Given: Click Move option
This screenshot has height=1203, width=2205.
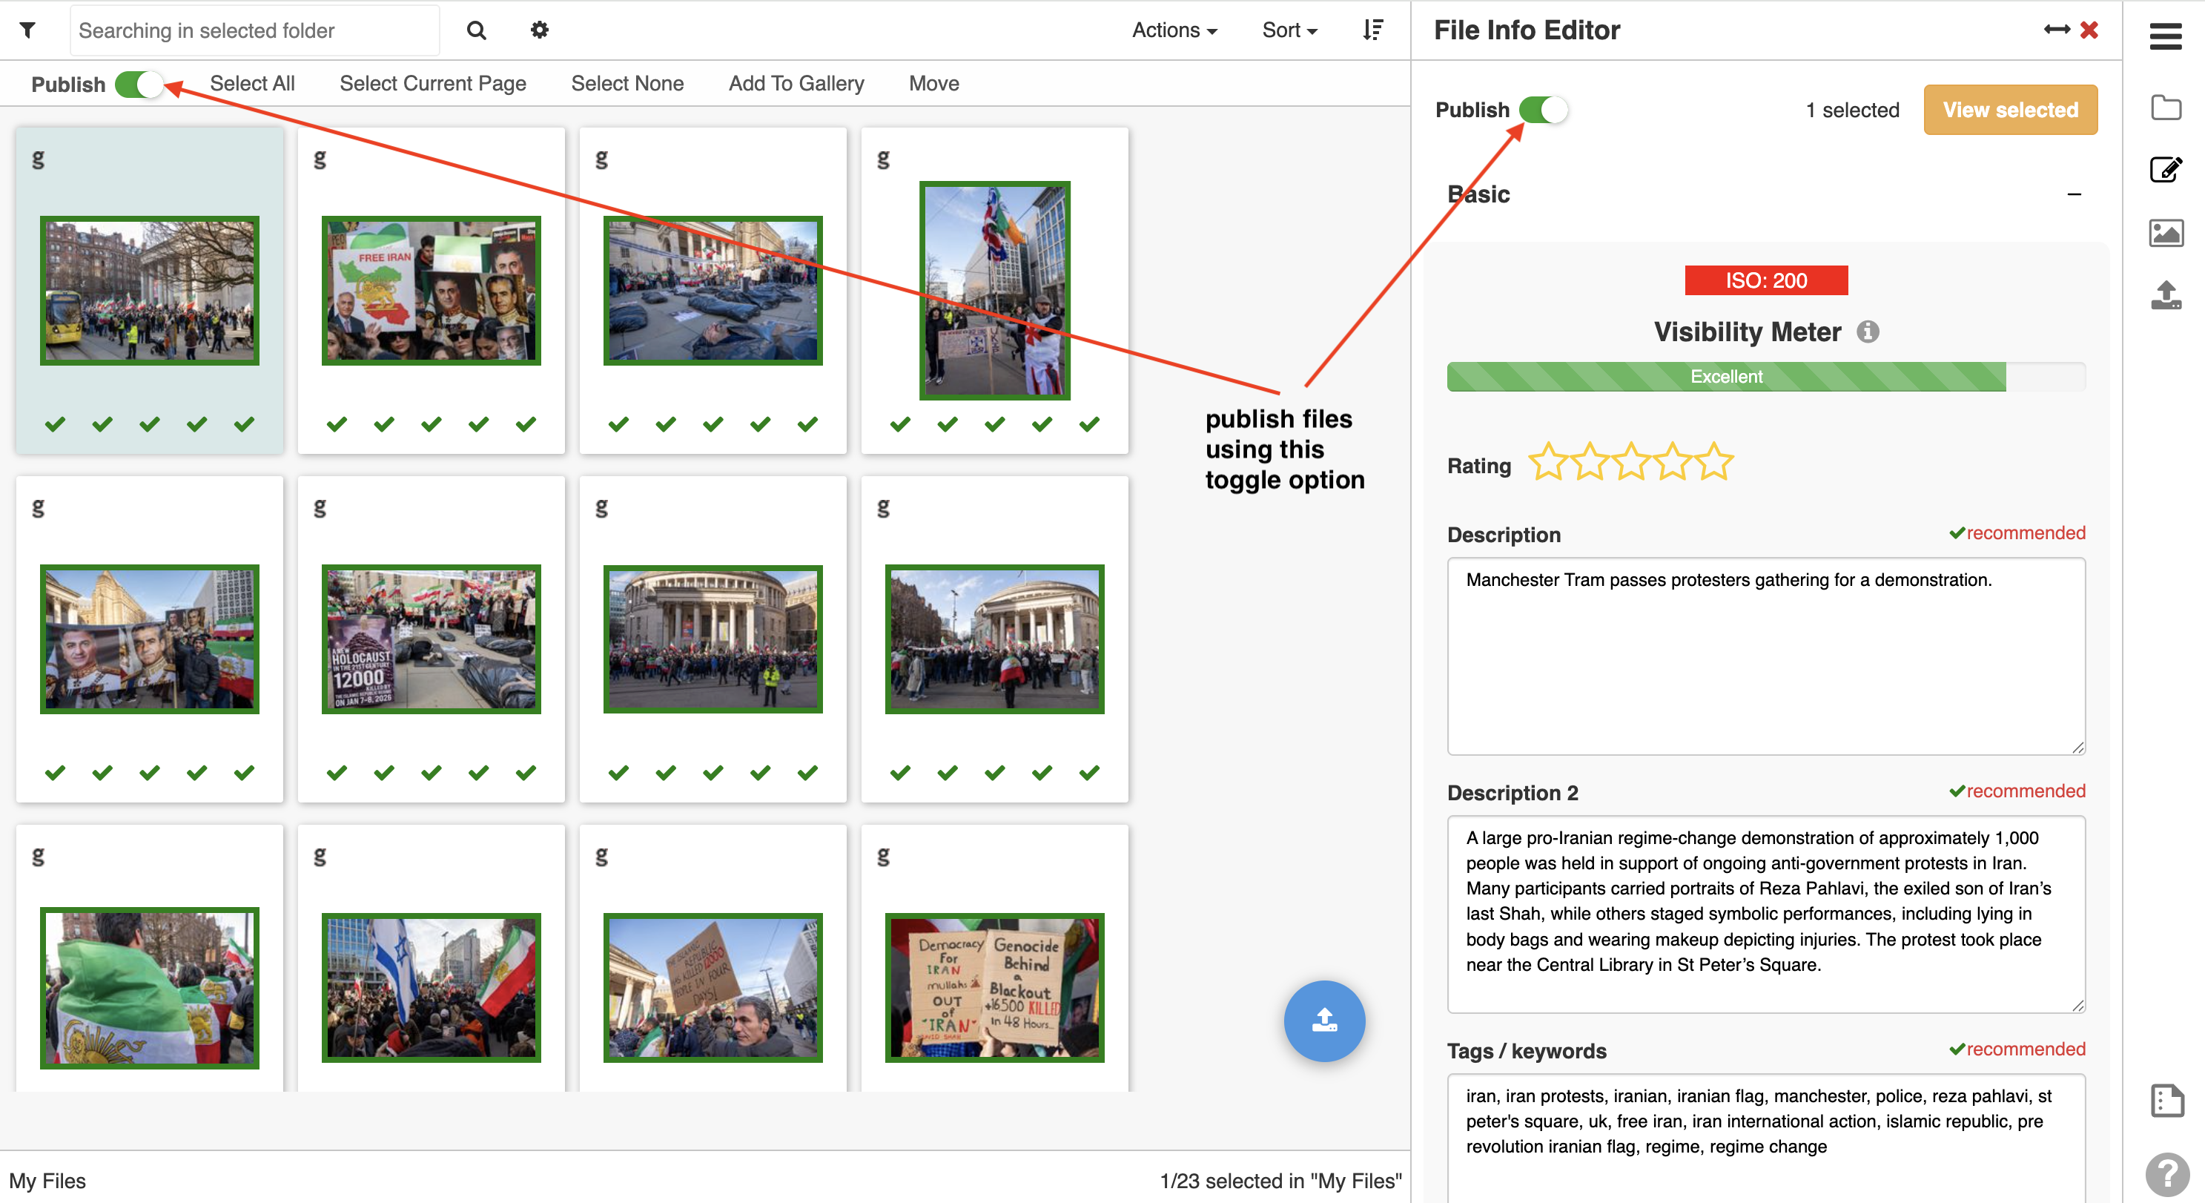Looking at the screenshot, I should pyautogui.click(x=933, y=83).
